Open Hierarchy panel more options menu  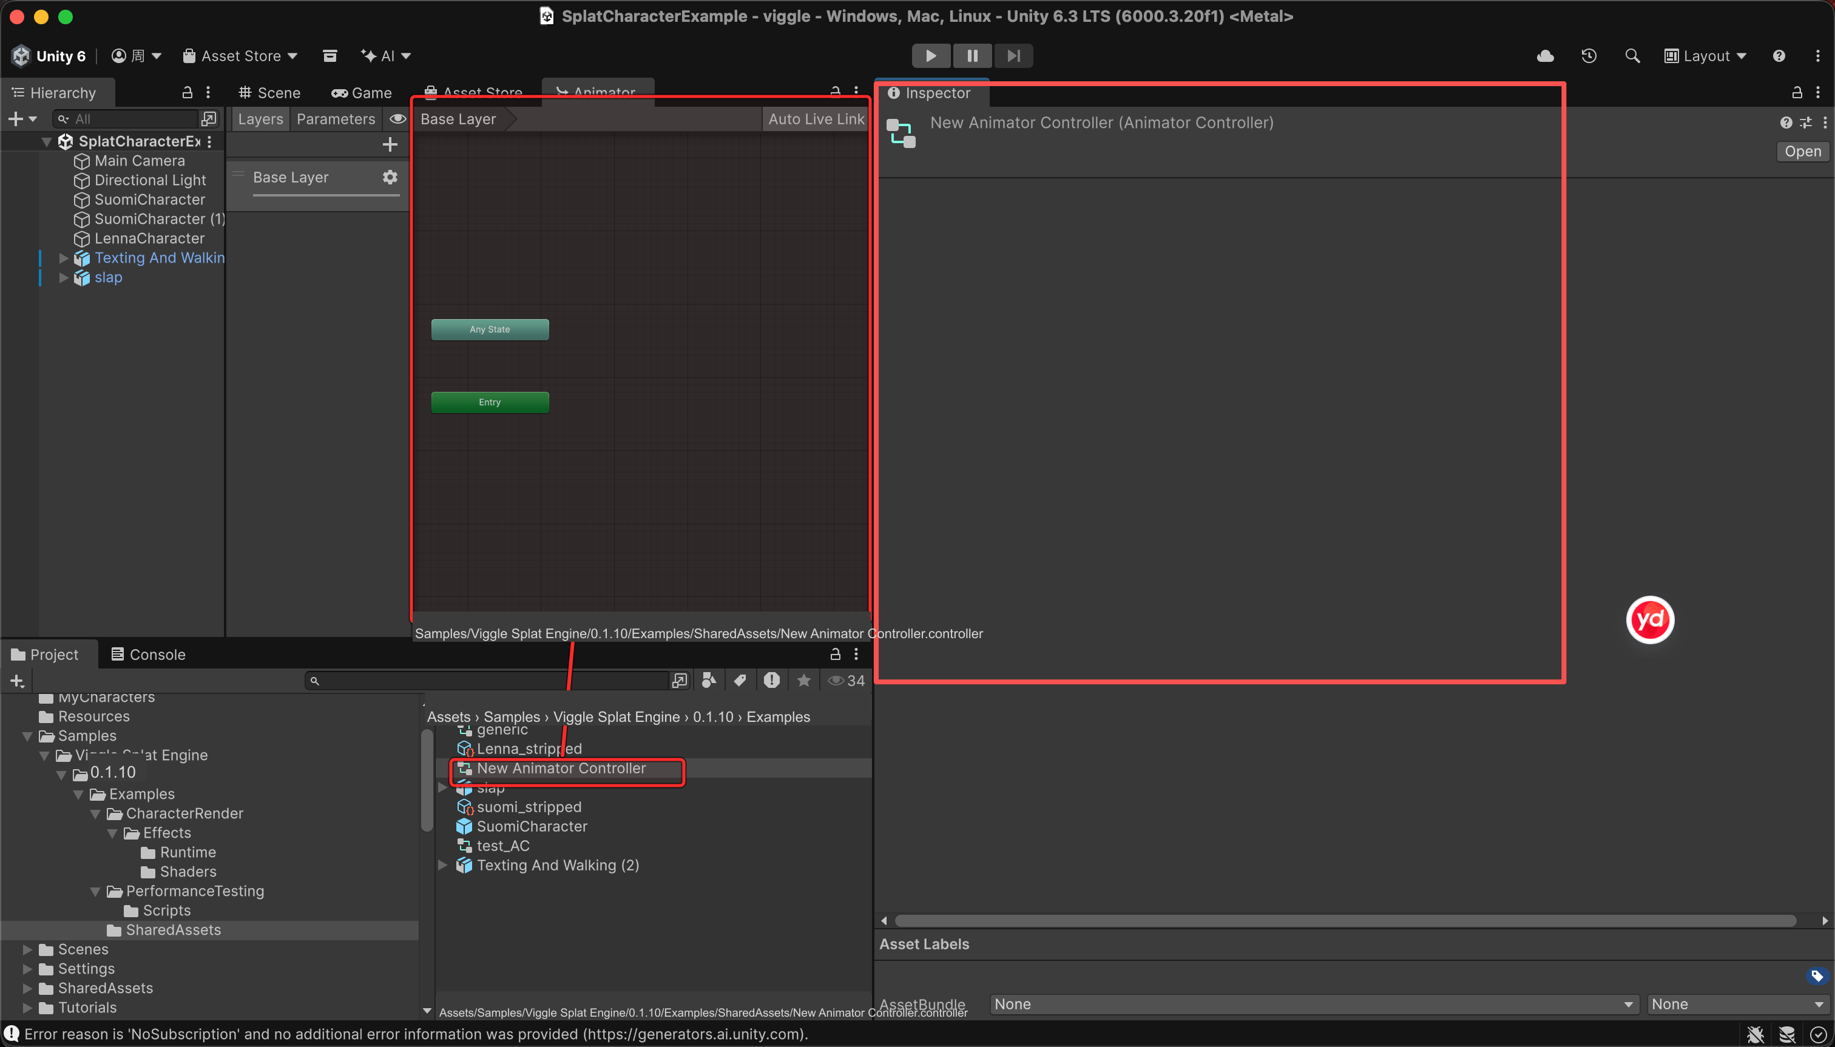tap(208, 92)
